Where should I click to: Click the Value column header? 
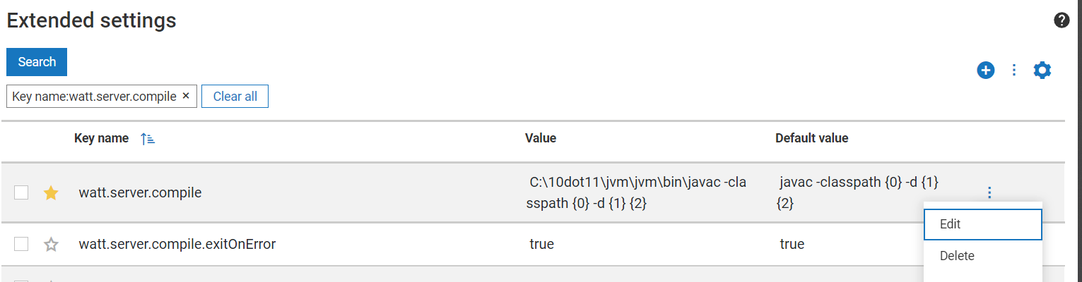541,138
